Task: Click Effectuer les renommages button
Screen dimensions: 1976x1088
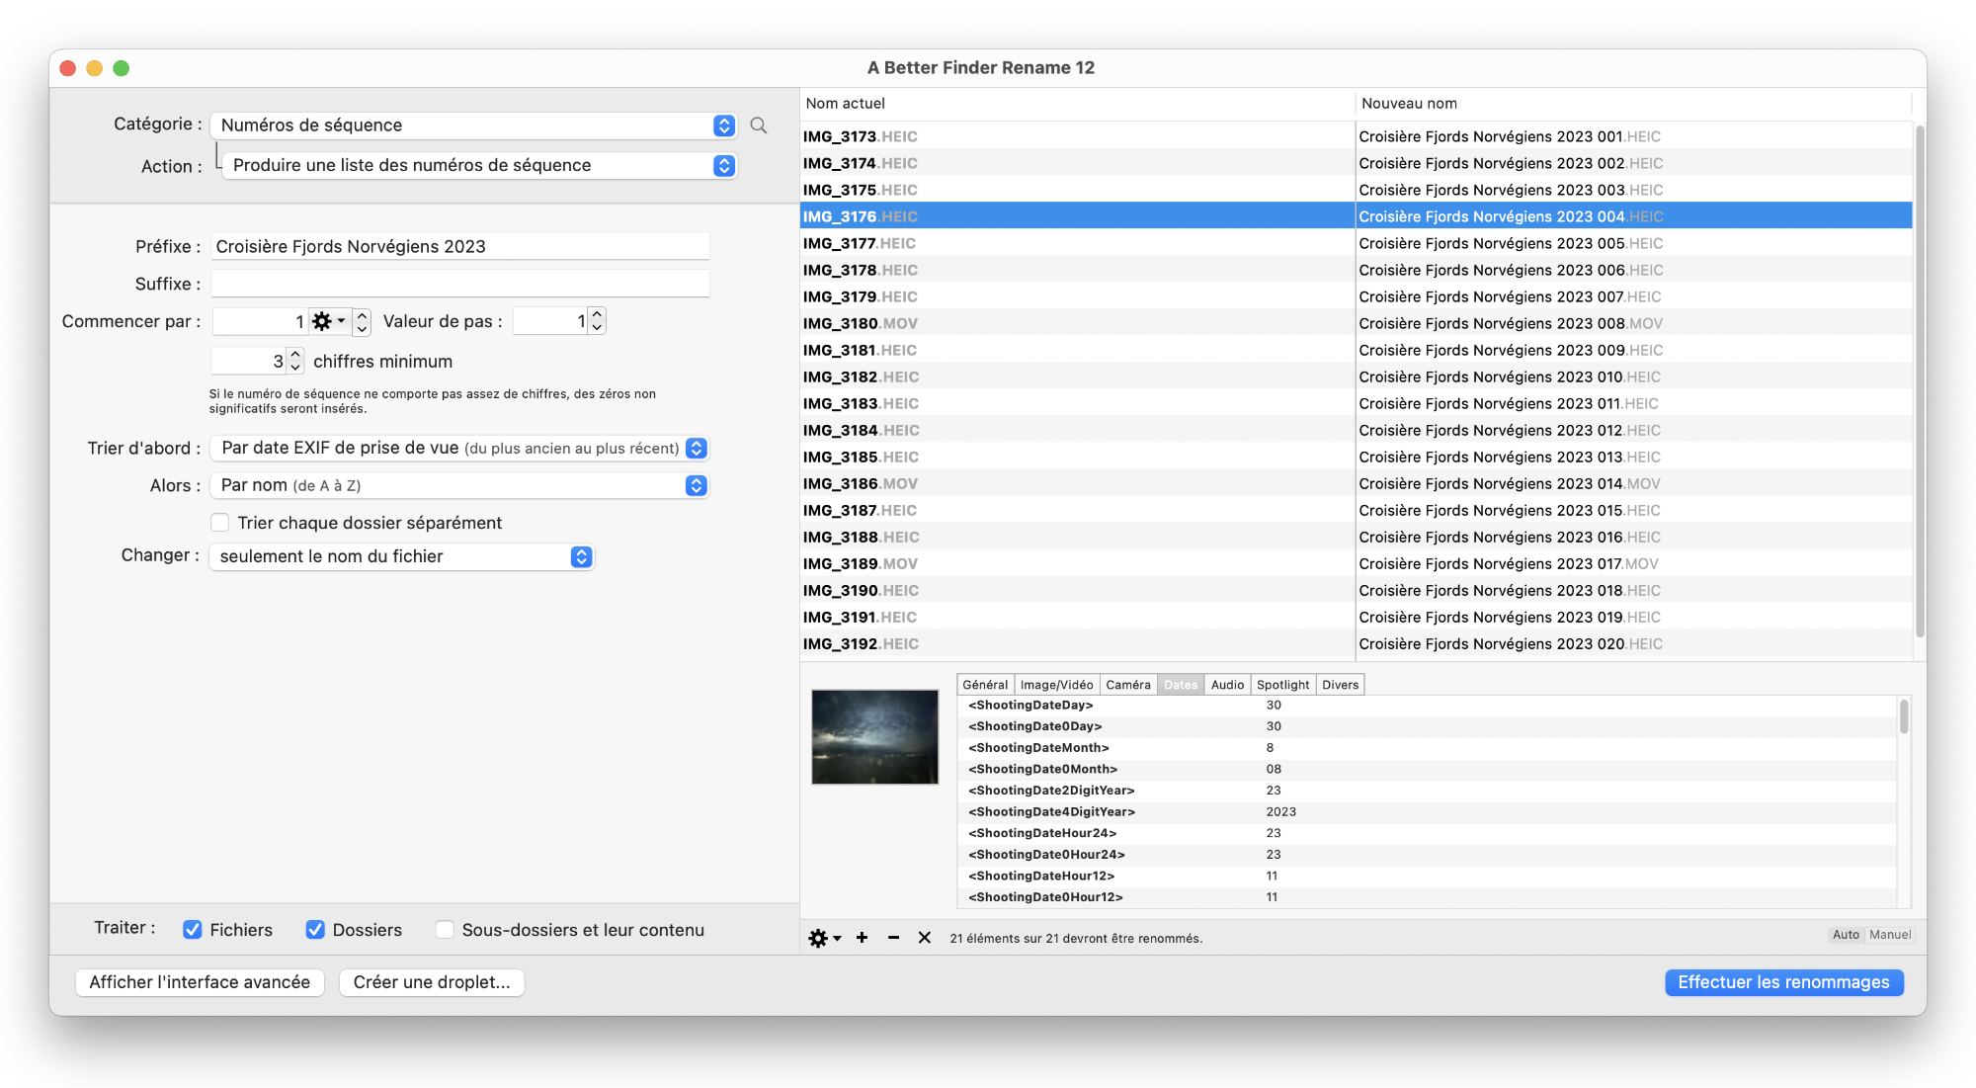Action: click(x=1783, y=982)
